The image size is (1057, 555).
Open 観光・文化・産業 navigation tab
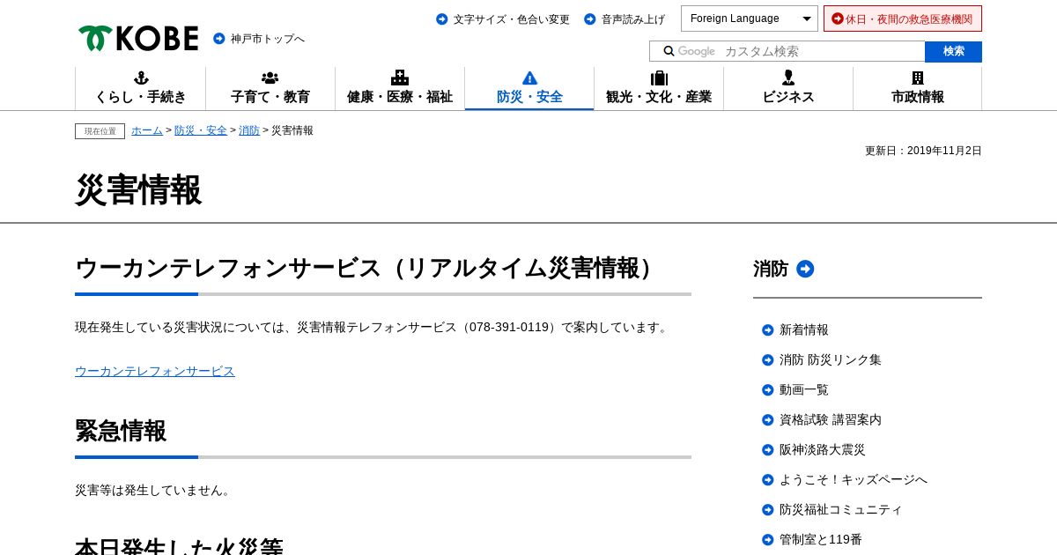[659, 88]
